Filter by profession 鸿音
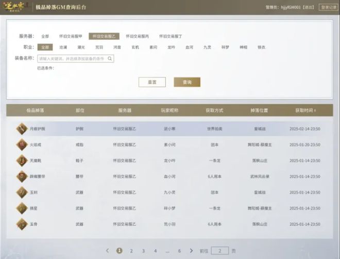The height and width of the screenshot is (259, 340). pyautogui.click(x=117, y=47)
